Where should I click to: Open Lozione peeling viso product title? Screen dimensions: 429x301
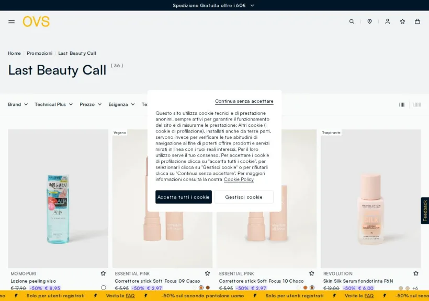(33, 281)
